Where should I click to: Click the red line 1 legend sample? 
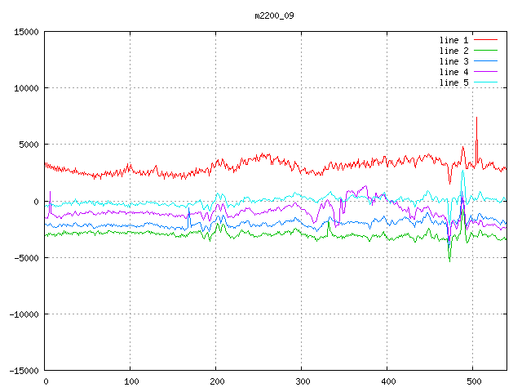(x=484, y=40)
